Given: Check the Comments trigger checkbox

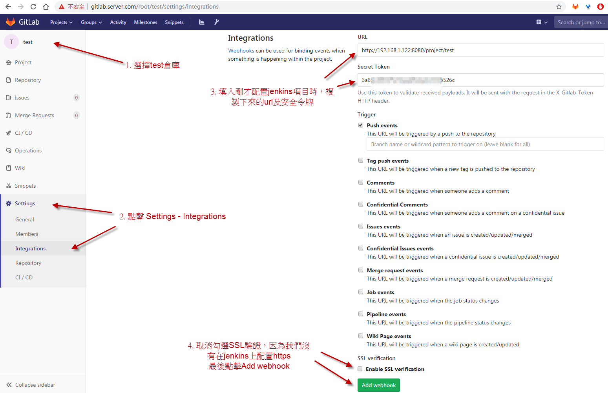Looking at the screenshot, I should click(x=361, y=182).
